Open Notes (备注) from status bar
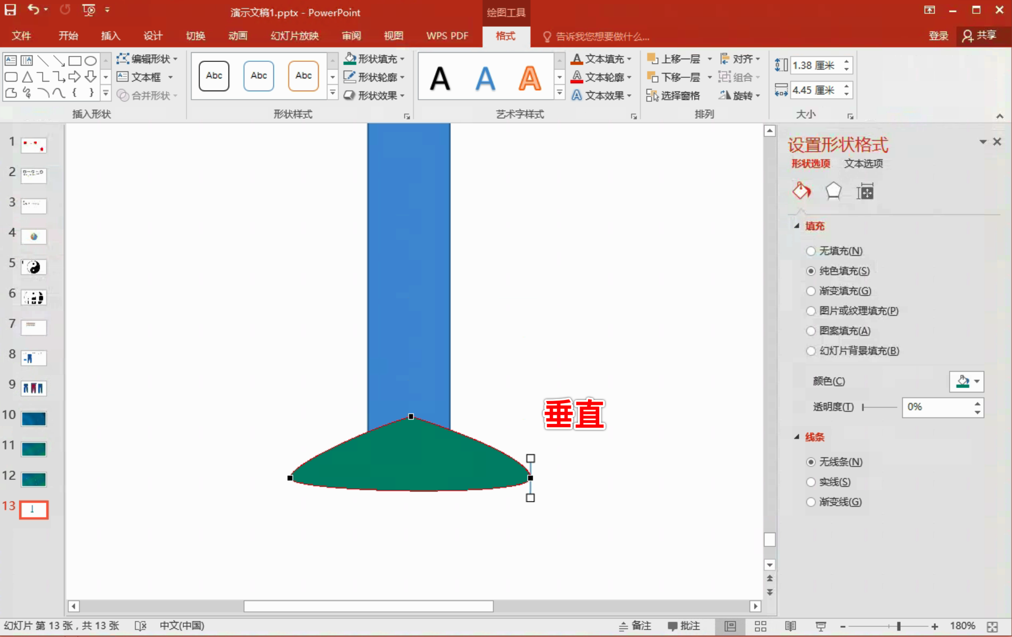The image size is (1012, 637). pos(635,626)
